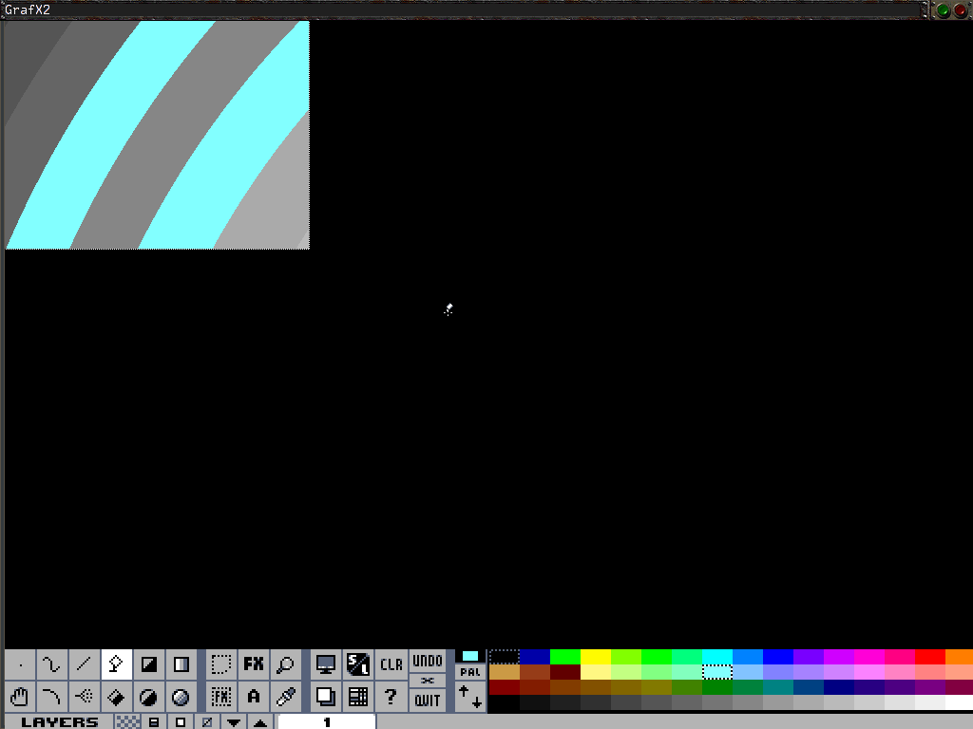
Task: Raise layer using the up arrow
Action: click(259, 722)
